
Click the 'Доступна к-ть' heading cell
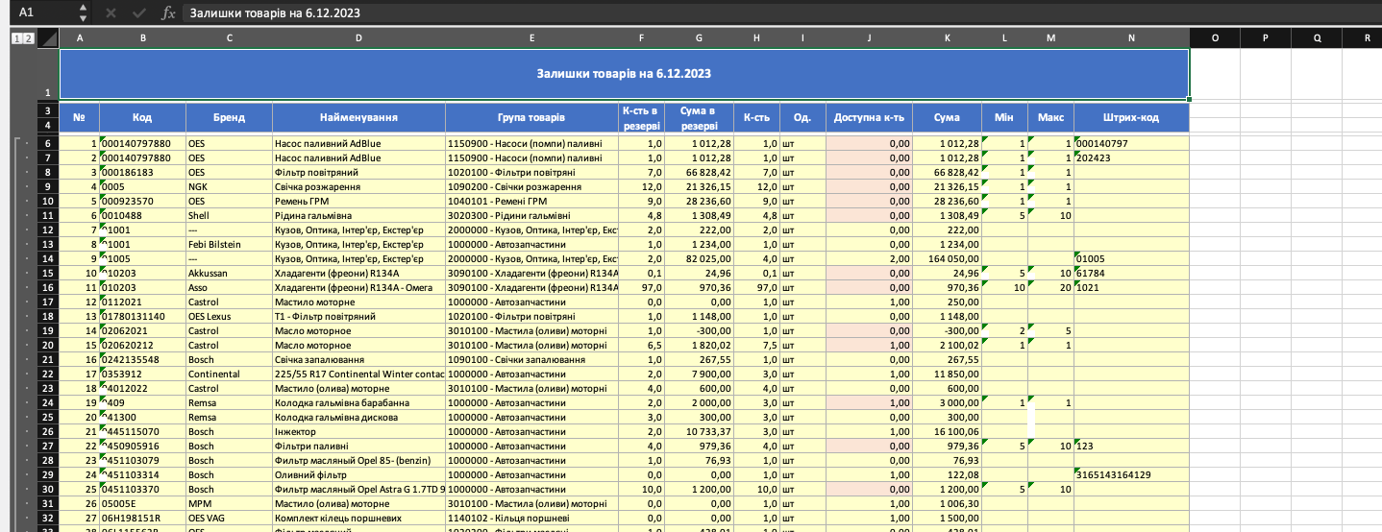click(869, 118)
